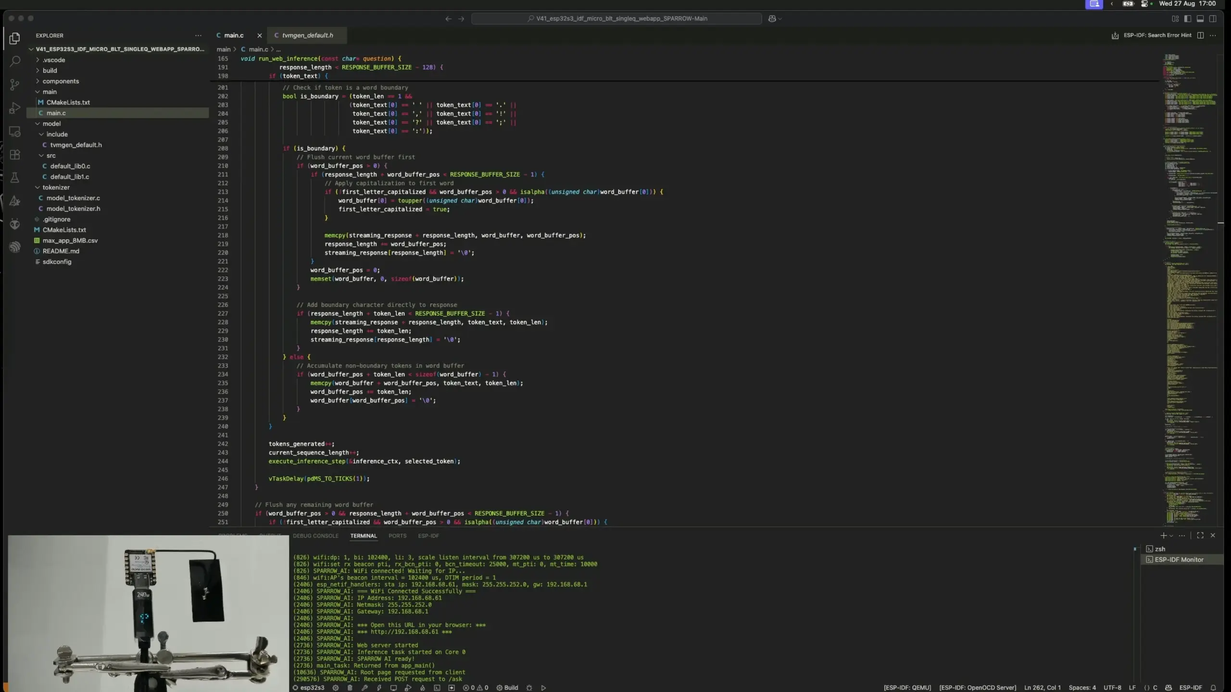The image size is (1231, 692).
Task: Select the zsh terminal in list
Action: pyautogui.click(x=1182, y=549)
